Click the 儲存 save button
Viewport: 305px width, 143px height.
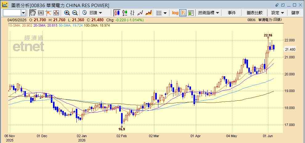tap(295, 13)
